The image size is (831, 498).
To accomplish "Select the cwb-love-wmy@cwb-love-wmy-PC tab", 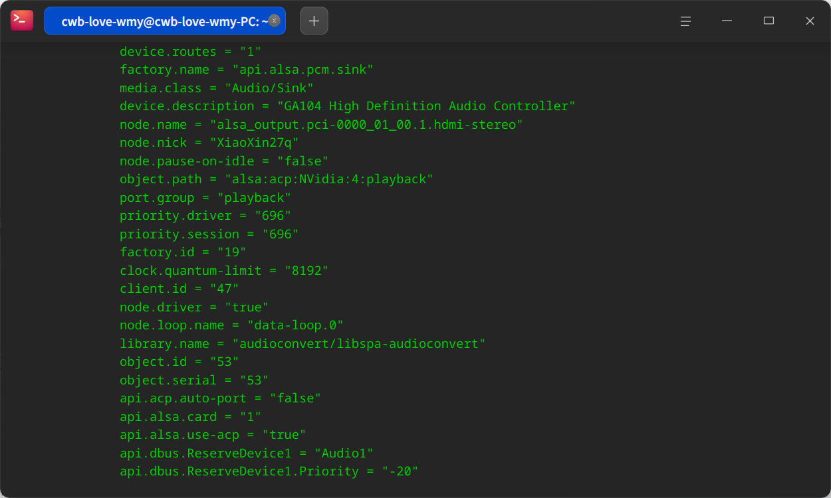I will click(165, 21).
